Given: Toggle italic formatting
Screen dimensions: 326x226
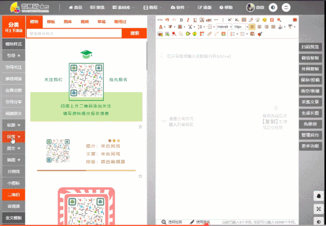Looking at the screenshot, I should click(x=188, y=20).
